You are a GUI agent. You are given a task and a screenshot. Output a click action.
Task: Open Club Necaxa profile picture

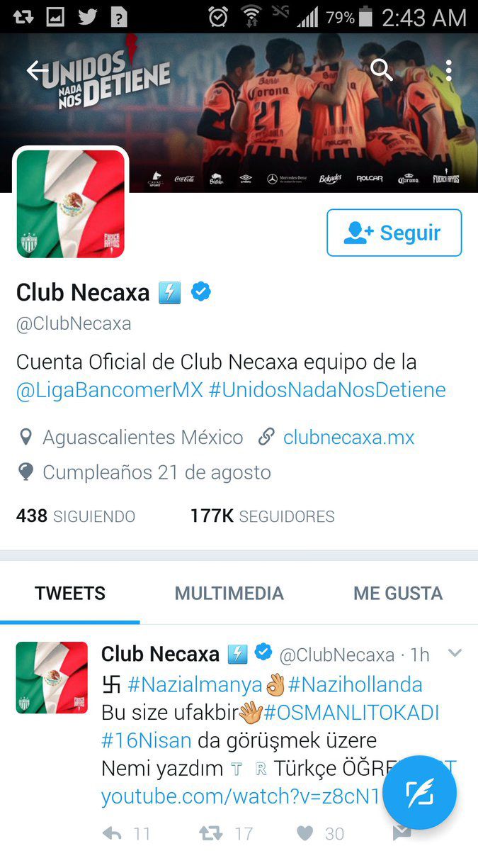click(x=71, y=204)
